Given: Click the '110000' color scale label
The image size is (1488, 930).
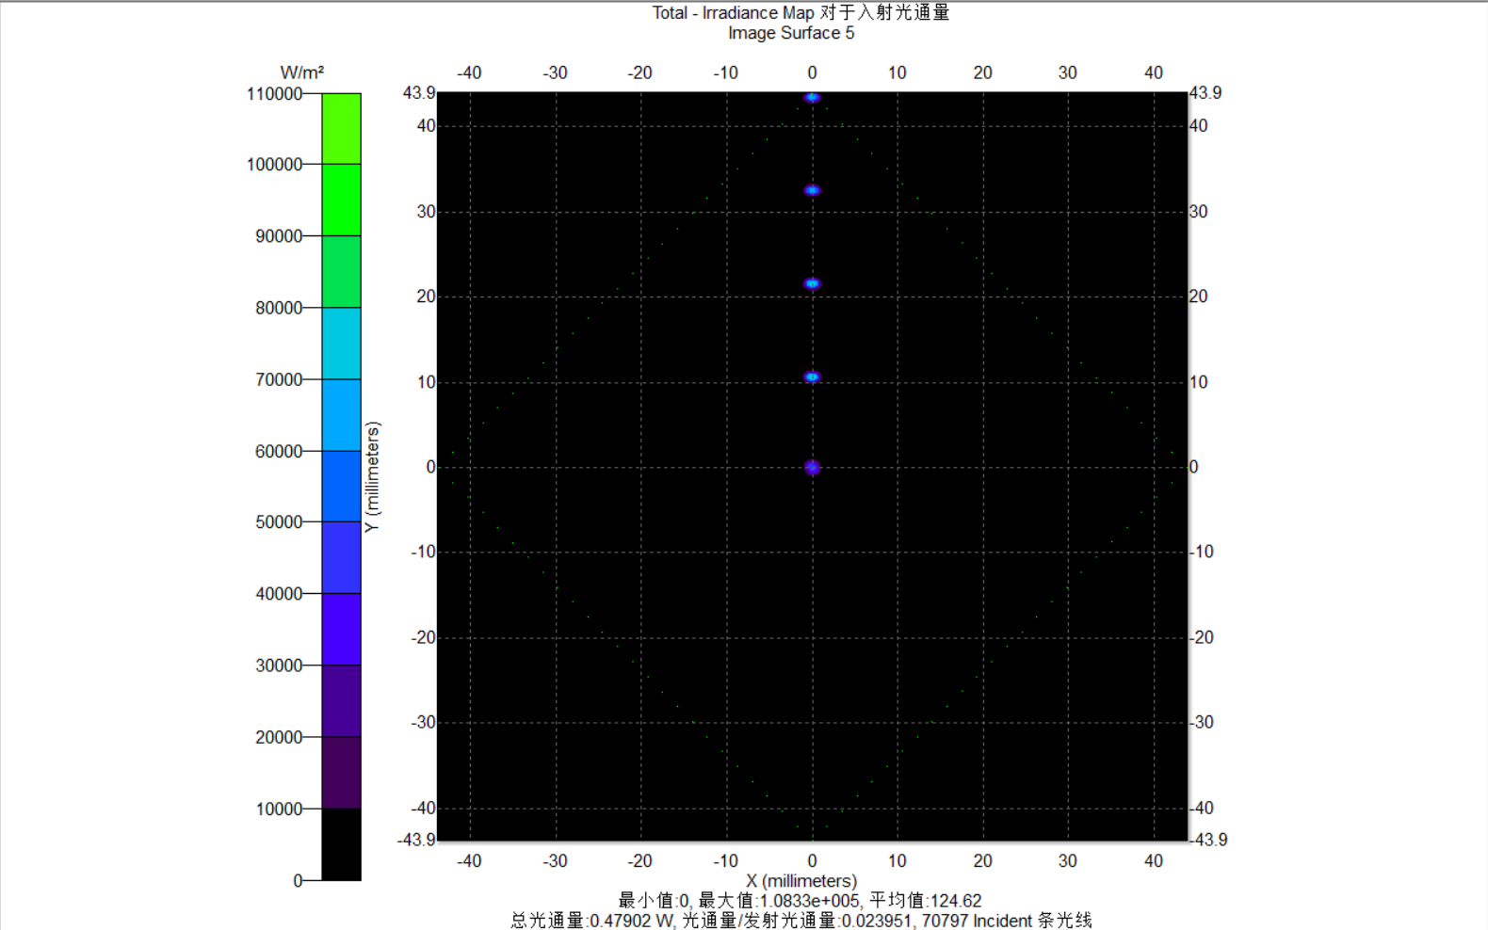Looking at the screenshot, I should (x=274, y=94).
